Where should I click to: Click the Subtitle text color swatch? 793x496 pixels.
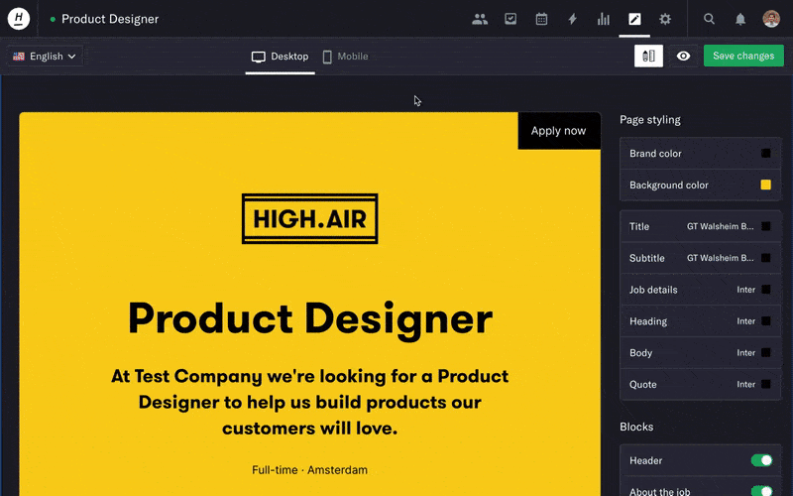coord(765,258)
